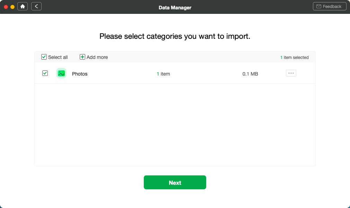Select the Photos category name
This screenshot has width=350, height=208.
pos(80,74)
